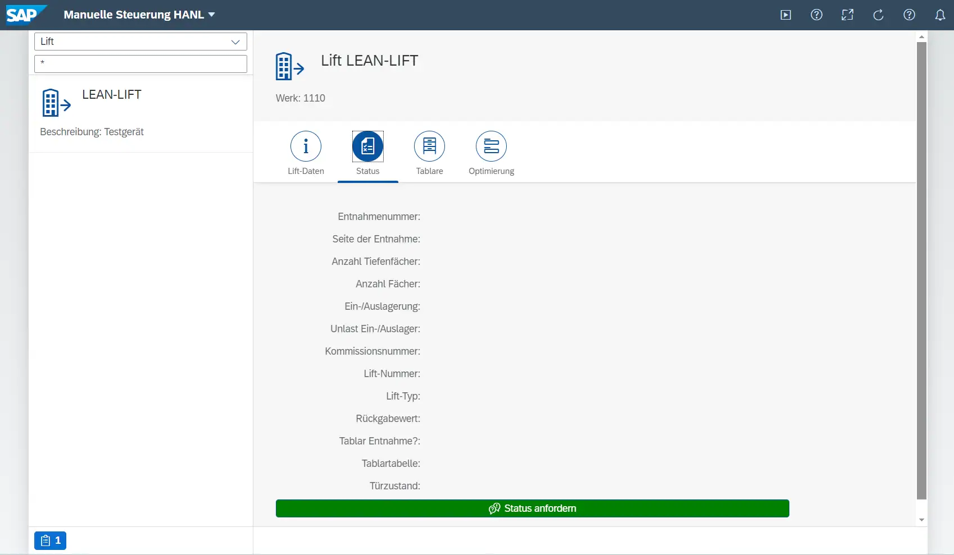Click the Anzahl Fächer label
Screen dimensions: 954x555
coord(388,284)
